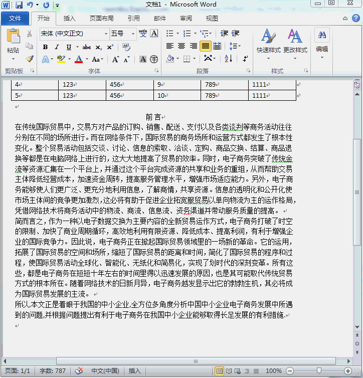Screen dimensions: 363x378
Task: Minimize the ribbon with the caret icon
Action: pos(345,19)
